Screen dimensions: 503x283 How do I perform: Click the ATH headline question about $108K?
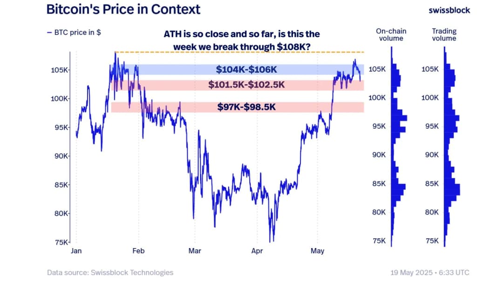(242, 40)
